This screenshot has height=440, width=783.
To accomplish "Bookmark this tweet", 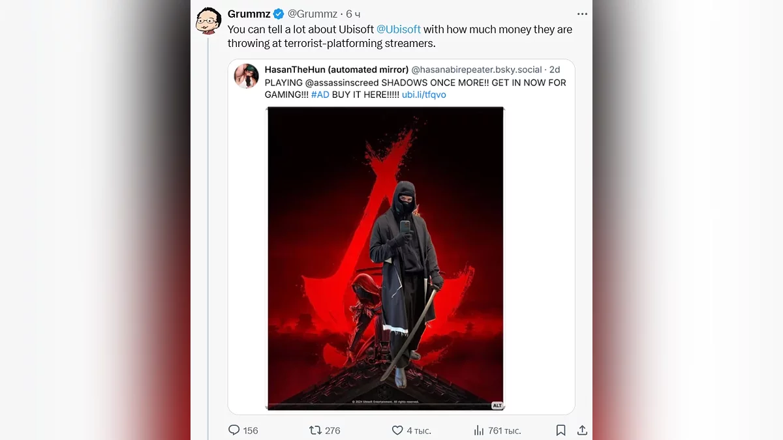I will tap(560, 430).
